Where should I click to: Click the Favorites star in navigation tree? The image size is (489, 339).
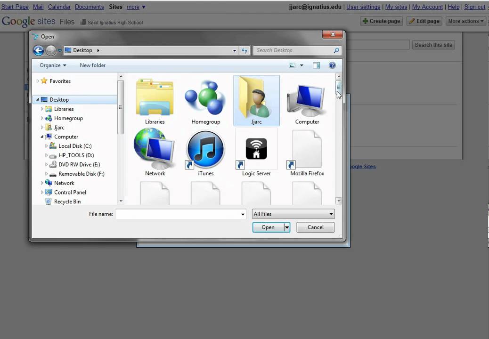tap(44, 81)
